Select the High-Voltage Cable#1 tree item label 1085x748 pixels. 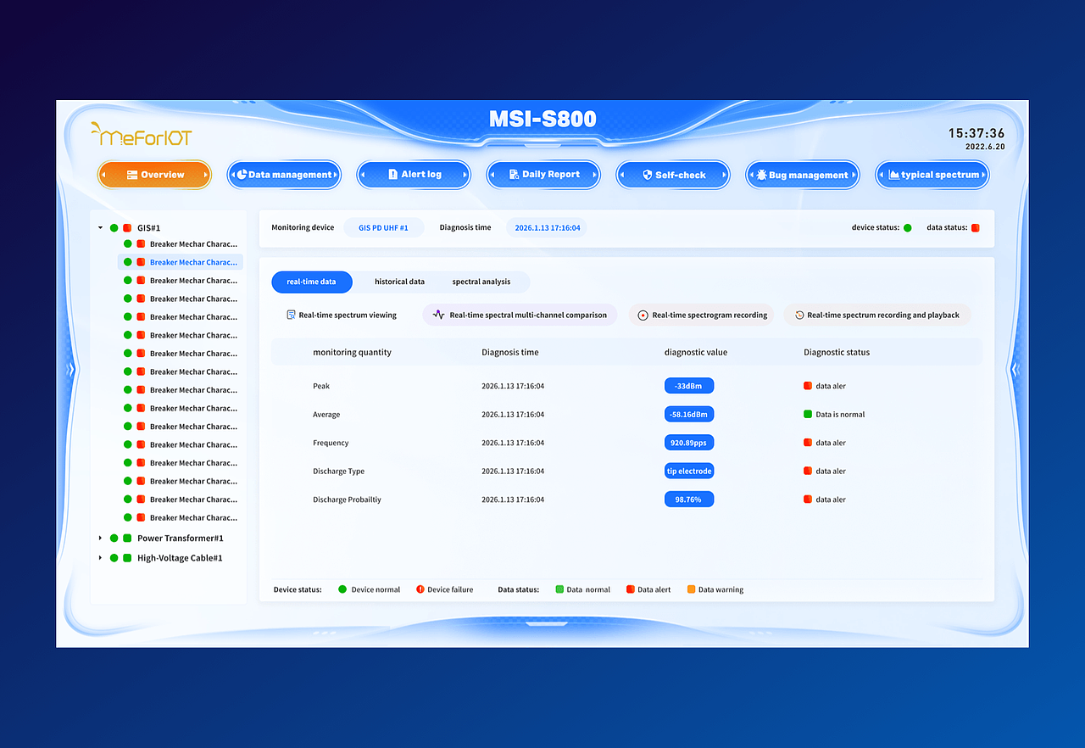(180, 558)
